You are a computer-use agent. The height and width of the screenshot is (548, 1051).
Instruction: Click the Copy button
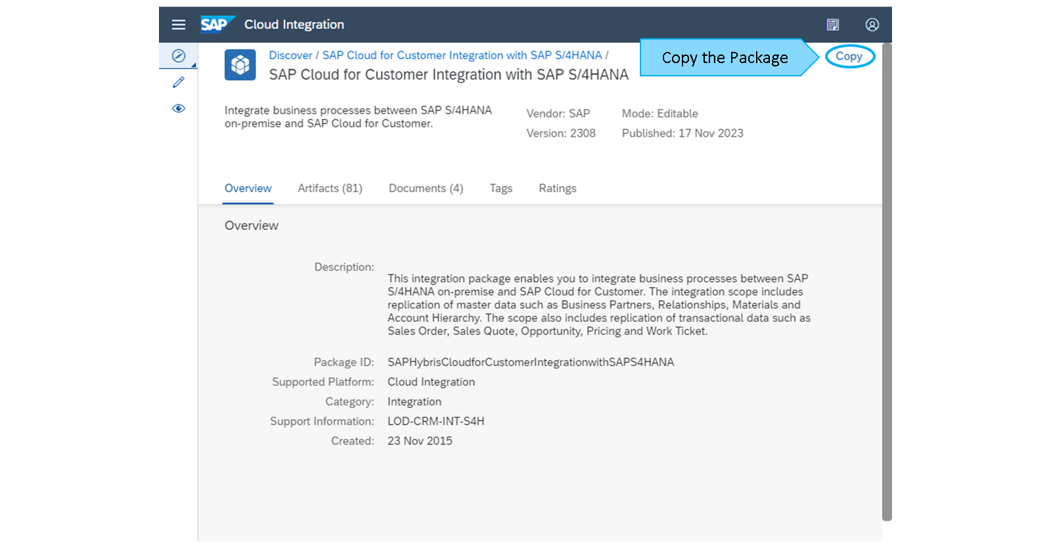pyautogui.click(x=849, y=57)
